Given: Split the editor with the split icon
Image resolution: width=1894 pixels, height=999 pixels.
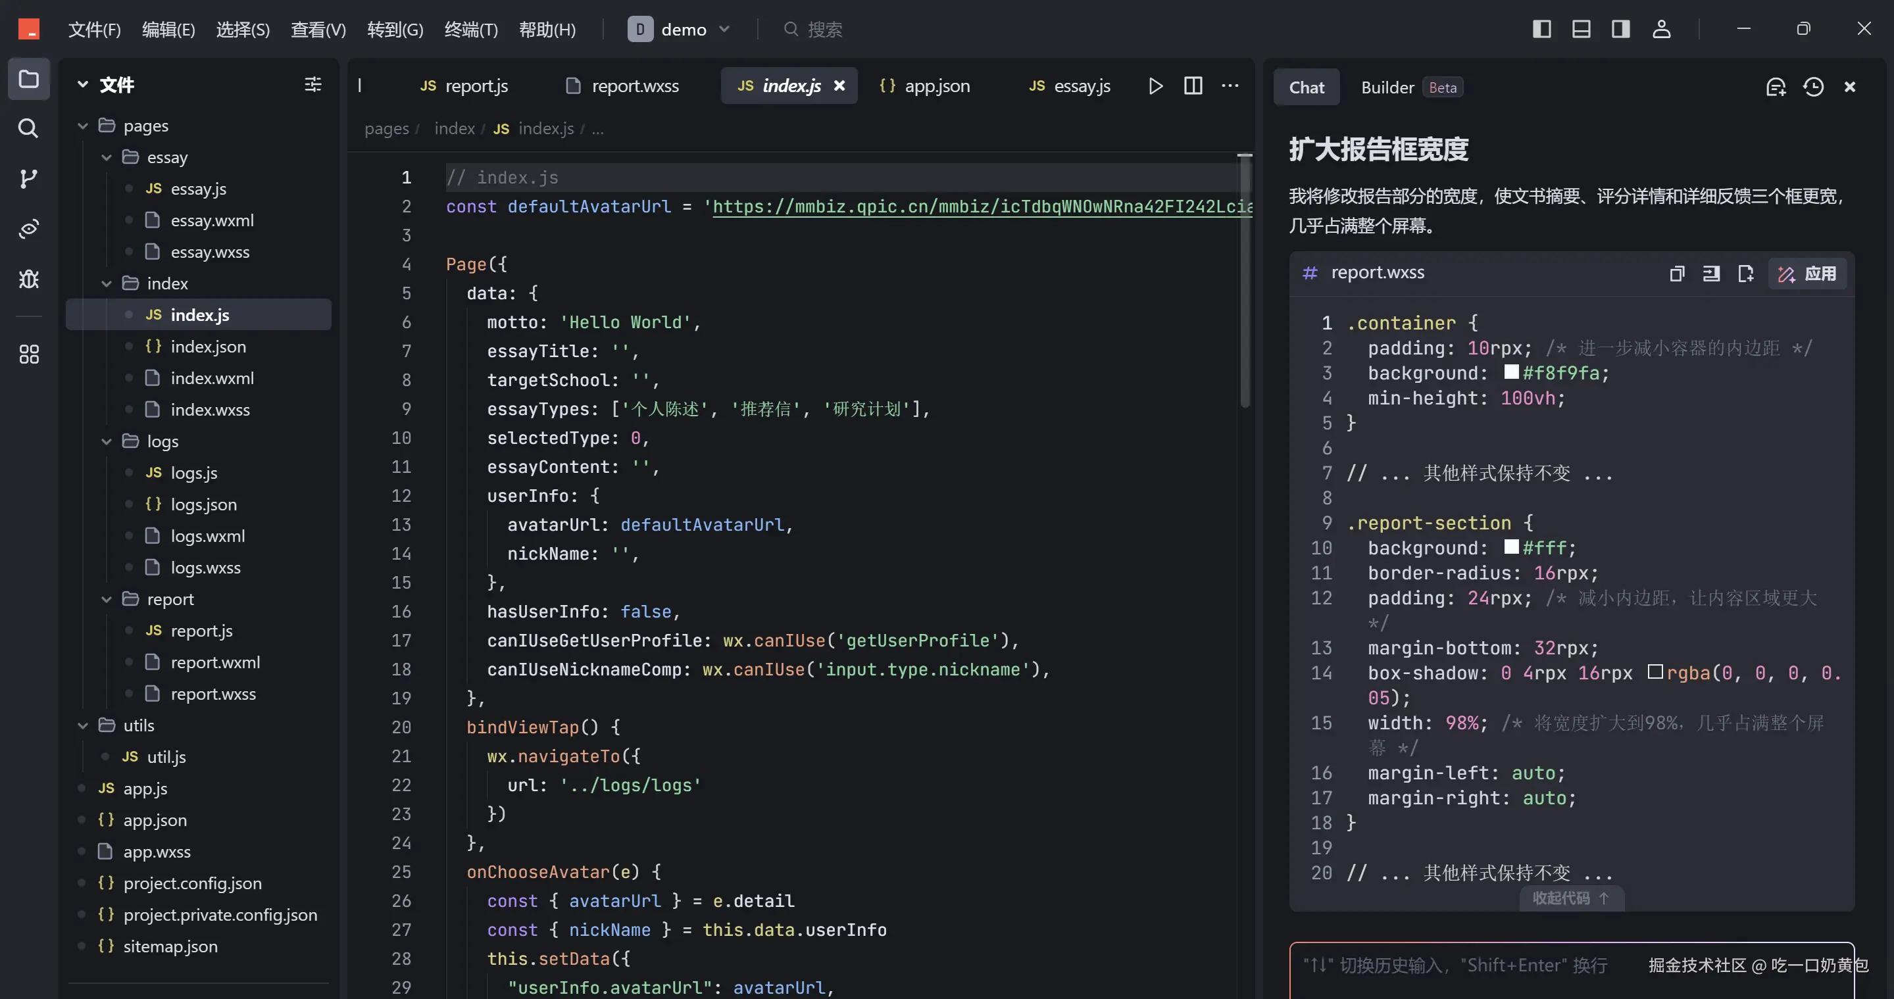Looking at the screenshot, I should point(1193,86).
